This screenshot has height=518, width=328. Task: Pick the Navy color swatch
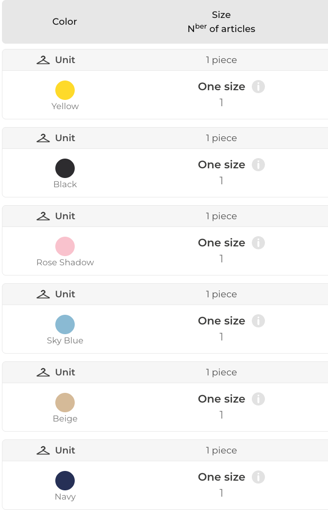[65, 481]
